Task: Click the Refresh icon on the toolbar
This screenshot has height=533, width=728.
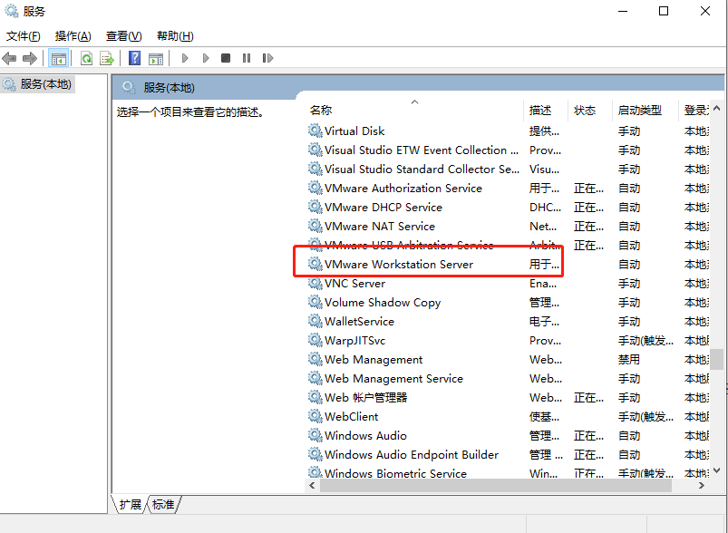Action: click(86, 58)
